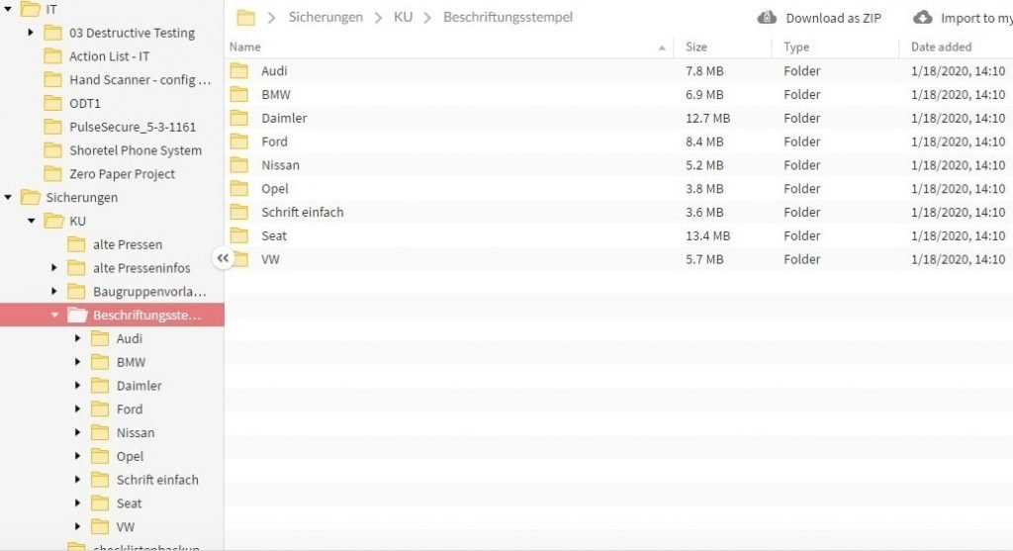The image size is (1013, 551).
Task: Collapse the IT tree node
Action: pyautogui.click(x=8, y=9)
